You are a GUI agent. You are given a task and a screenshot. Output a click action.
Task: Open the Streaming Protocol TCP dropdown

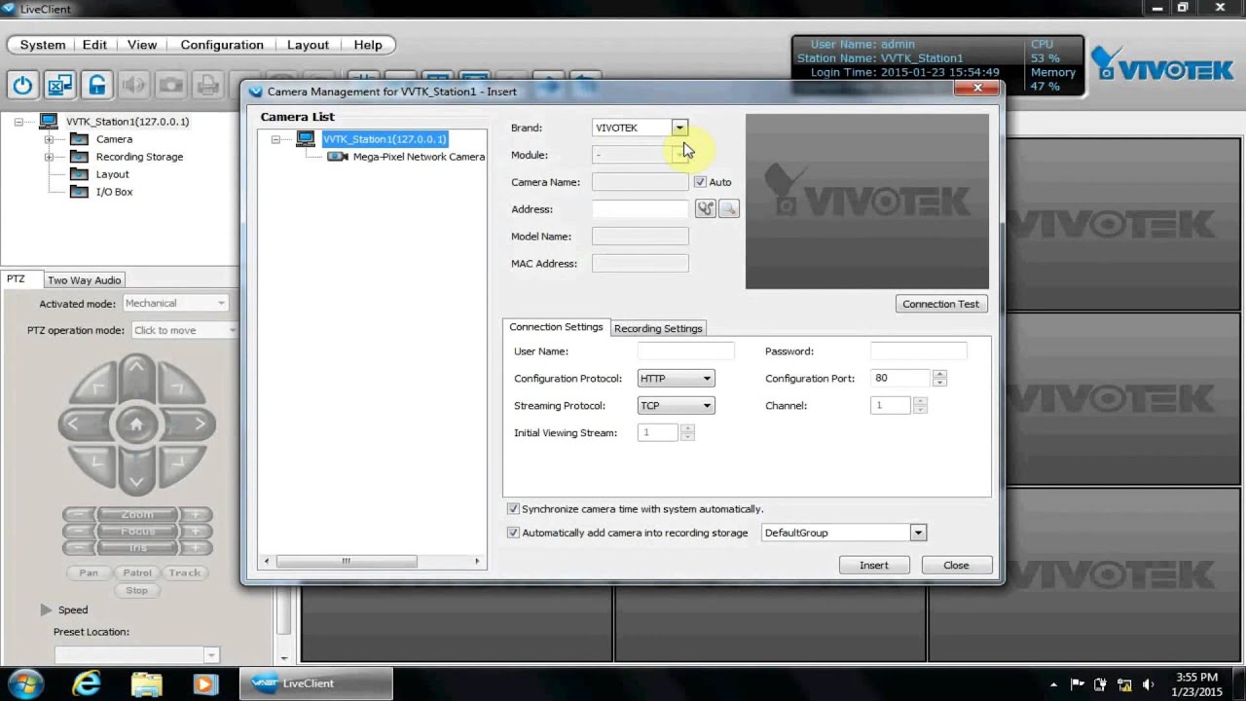(x=676, y=406)
